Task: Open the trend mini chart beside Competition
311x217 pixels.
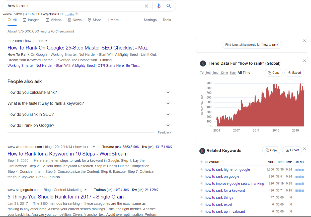Action: tap(69, 14)
